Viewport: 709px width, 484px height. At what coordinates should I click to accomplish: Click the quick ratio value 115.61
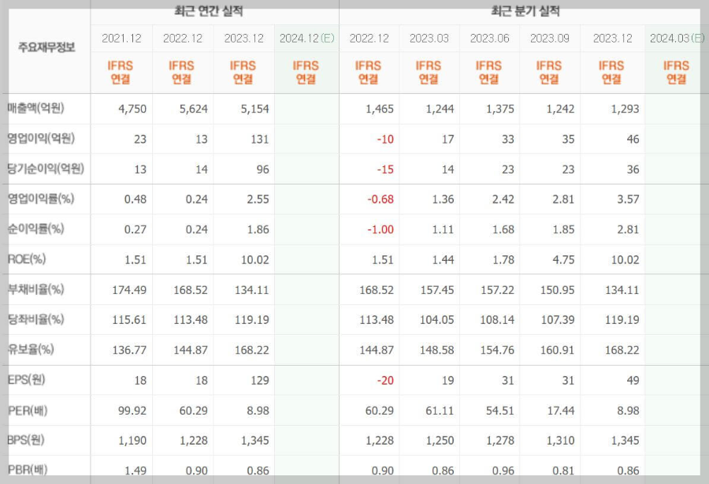tap(129, 320)
